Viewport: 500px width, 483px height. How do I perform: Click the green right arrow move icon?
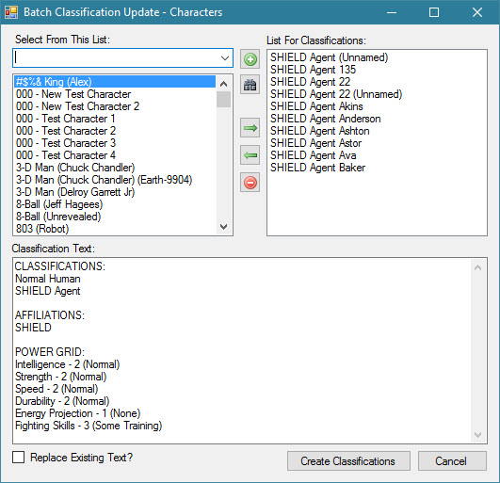pyautogui.click(x=250, y=128)
